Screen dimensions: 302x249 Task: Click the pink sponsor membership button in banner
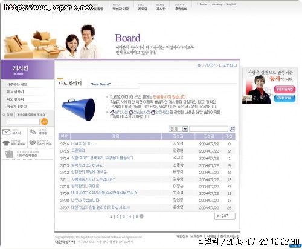click(284, 89)
